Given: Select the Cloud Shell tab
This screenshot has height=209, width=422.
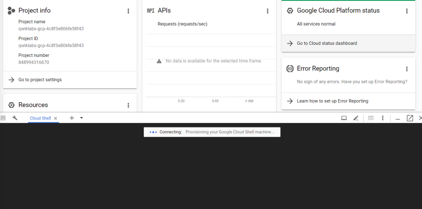Looking at the screenshot, I should click(40, 118).
